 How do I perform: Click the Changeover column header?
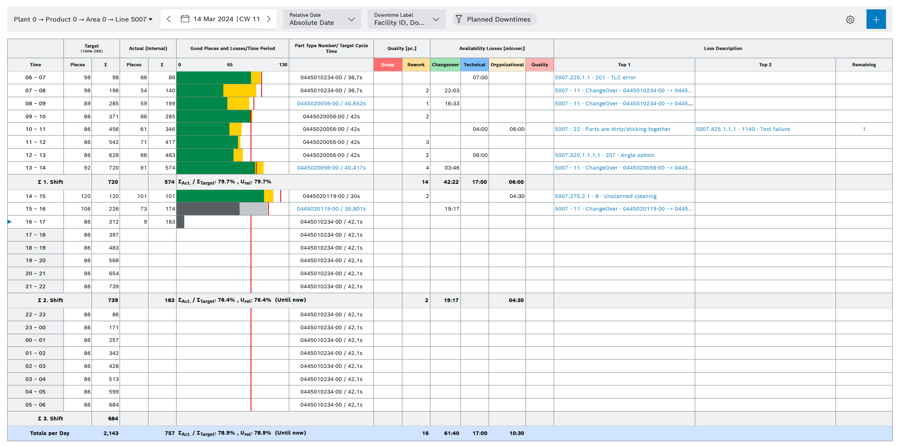pyautogui.click(x=445, y=65)
